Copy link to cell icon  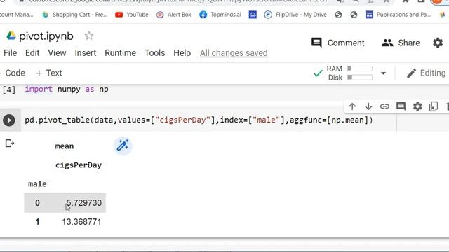point(384,106)
